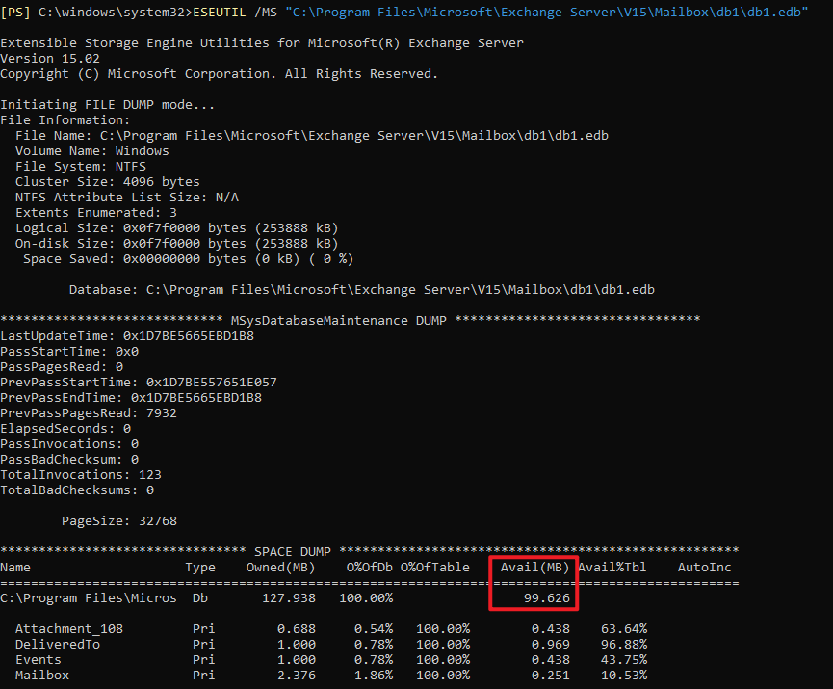Click 'File System: NTFS' line
Image resolution: width=833 pixels, height=689 pixels.
81,167
